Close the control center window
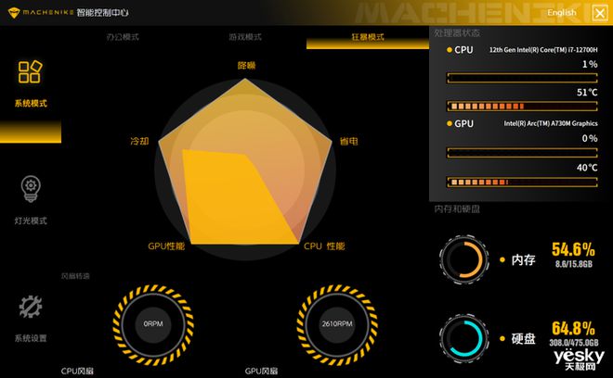613x378 pixels. [600, 13]
